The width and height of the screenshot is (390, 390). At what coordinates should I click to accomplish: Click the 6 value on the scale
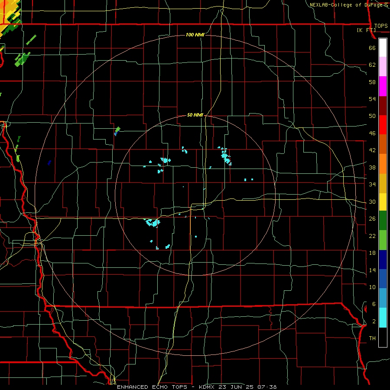tap(374, 304)
